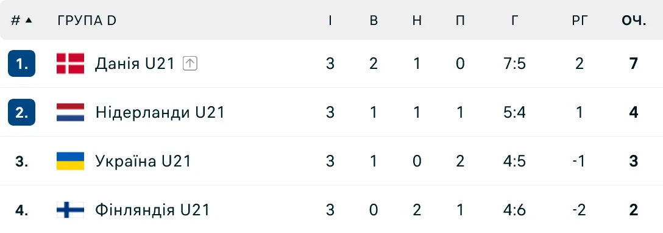The height and width of the screenshot is (233, 663).
Task: Sort by the П losses column header
Action: click(461, 20)
